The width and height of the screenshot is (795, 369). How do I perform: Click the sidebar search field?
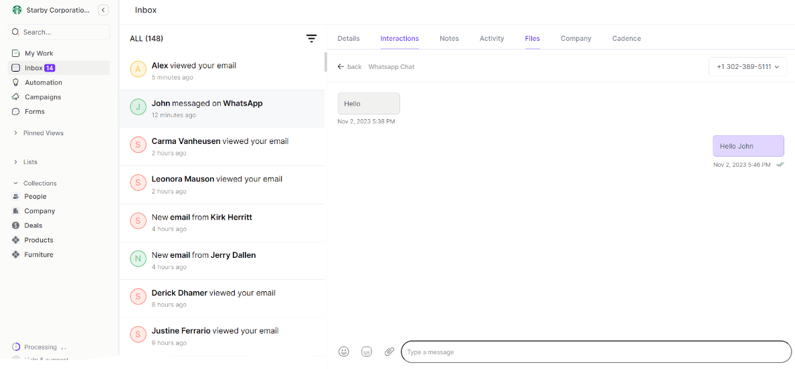coord(59,32)
